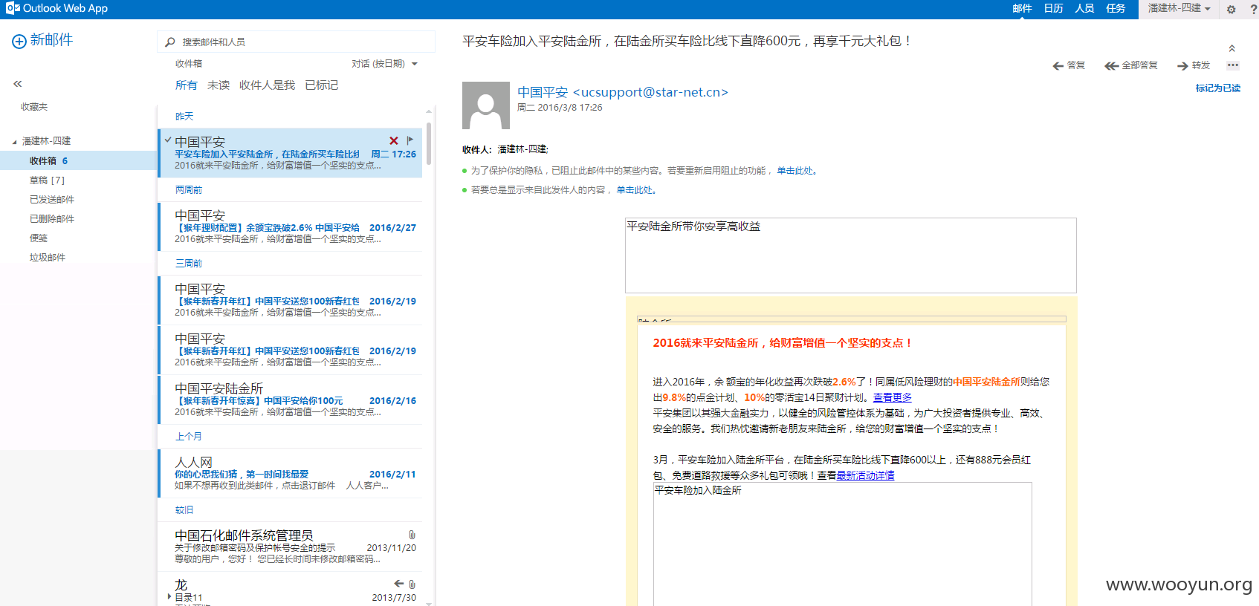
Task: Click 最新活动详情 link in email body
Action: (x=865, y=475)
